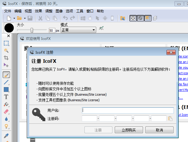Viewport: 188px width, 142px height.
Task: Open the 窗口 menu
Action: [x=90, y=11]
